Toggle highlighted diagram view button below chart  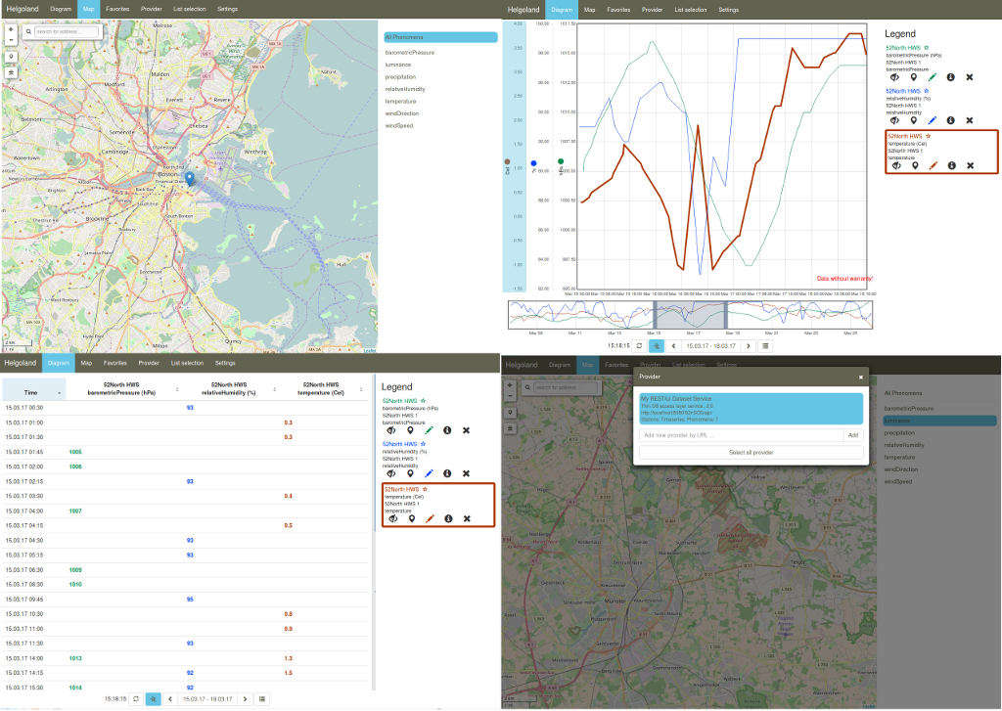[657, 345]
